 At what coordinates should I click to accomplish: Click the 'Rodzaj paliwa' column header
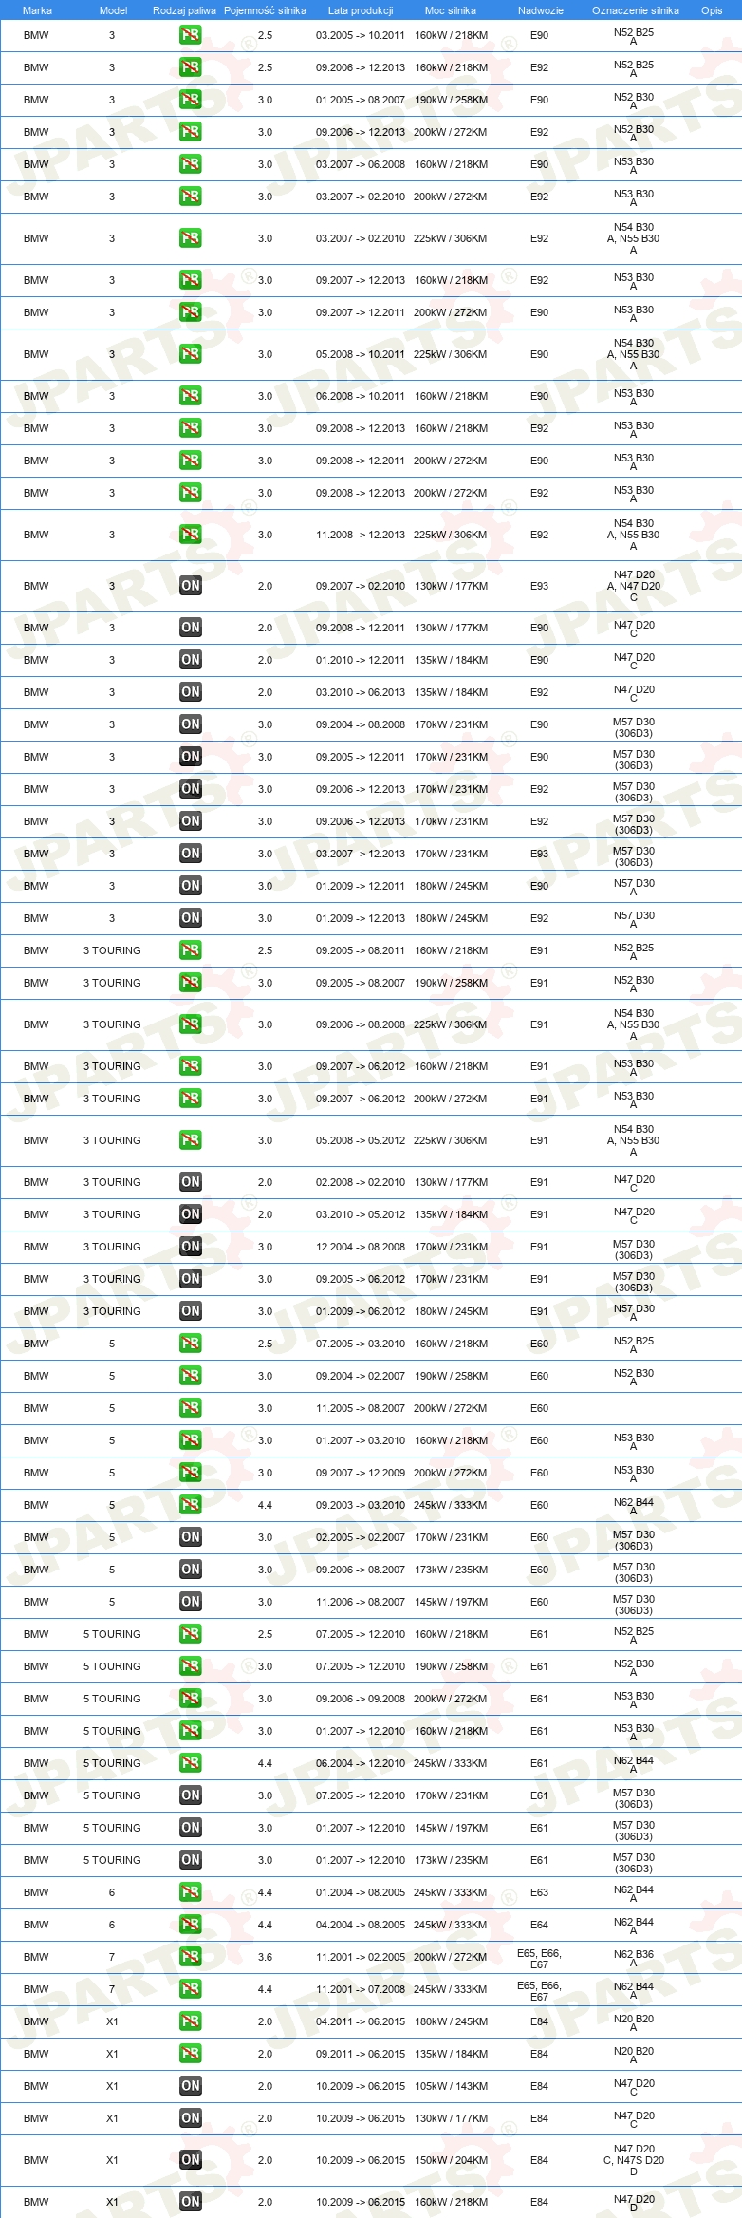point(184,10)
